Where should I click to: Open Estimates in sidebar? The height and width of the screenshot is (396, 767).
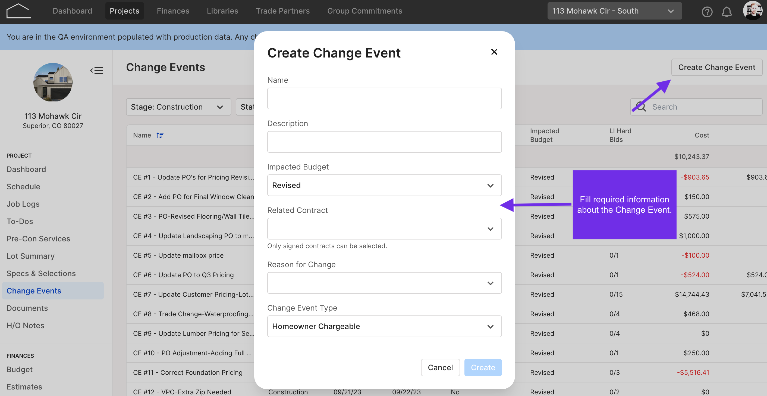pyautogui.click(x=24, y=387)
